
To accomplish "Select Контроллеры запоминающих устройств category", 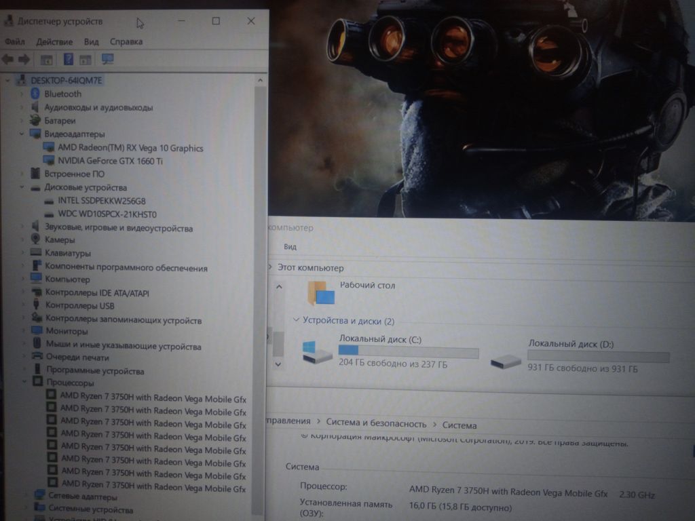I will click(124, 320).
